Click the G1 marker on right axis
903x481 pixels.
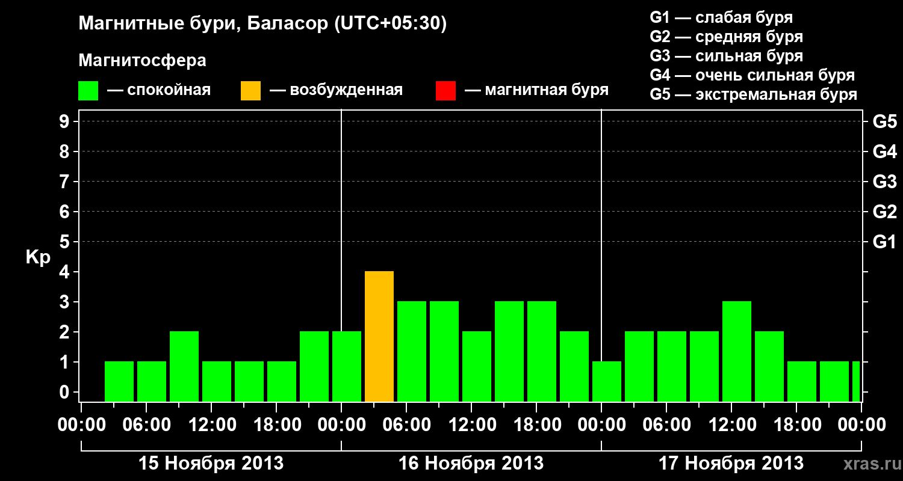[x=884, y=242]
